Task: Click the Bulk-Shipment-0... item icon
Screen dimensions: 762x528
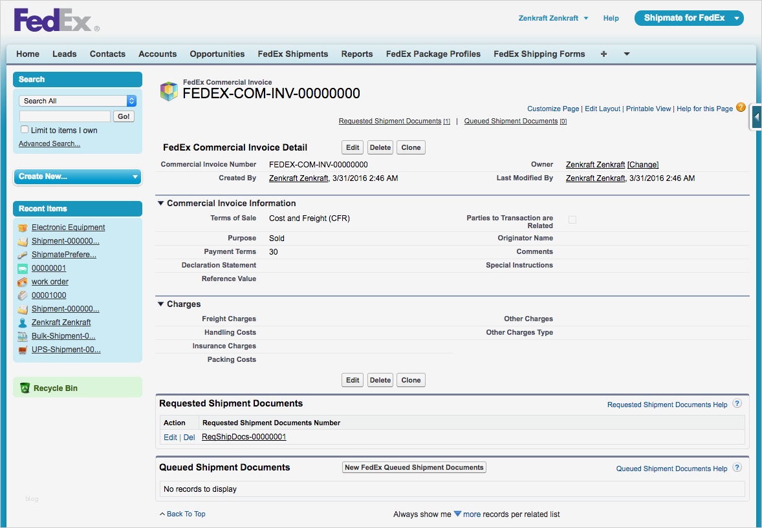Action: [23, 336]
